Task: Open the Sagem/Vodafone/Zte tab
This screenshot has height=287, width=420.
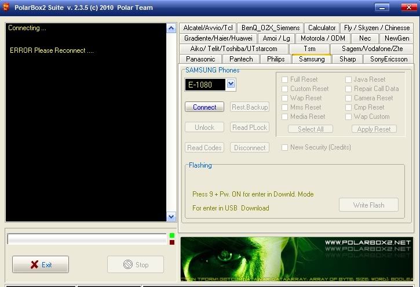Action: click(372, 49)
